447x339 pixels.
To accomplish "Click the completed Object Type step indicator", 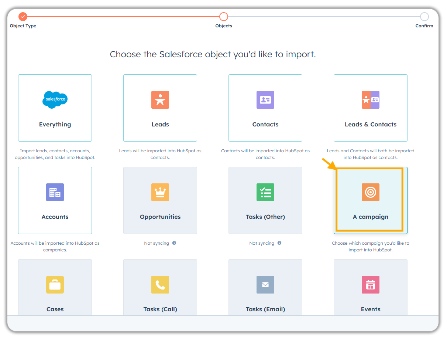I will pyautogui.click(x=23, y=17).
